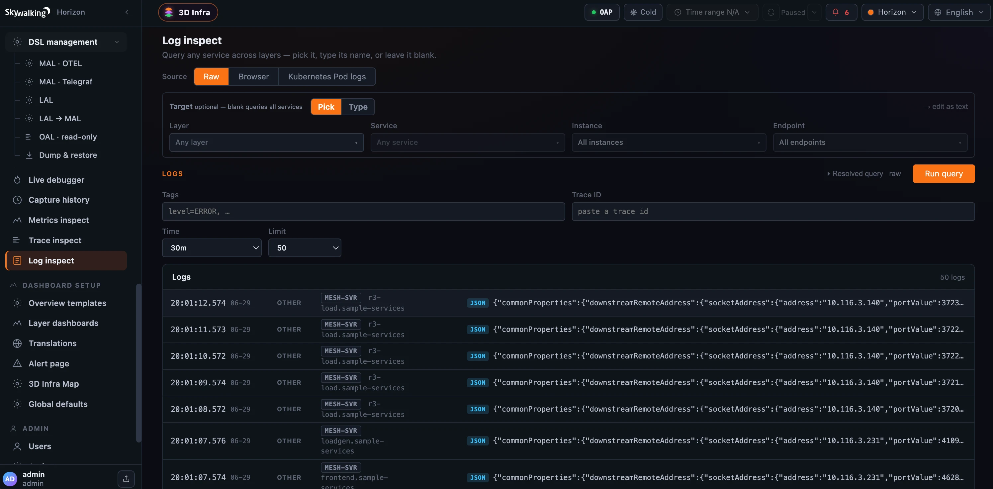Collapse the DSL management section
Screen dimensions: 993x489
coord(117,42)
